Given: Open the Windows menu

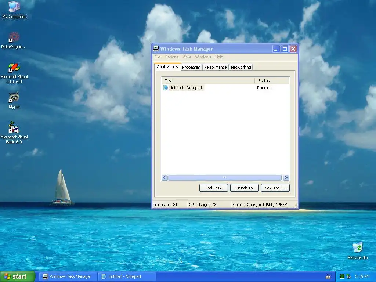Looking at the screenshot, I should (x=203, y=57).
